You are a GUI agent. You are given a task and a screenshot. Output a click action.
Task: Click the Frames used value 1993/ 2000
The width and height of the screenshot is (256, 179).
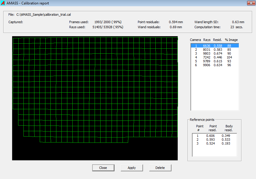click(x=108, y=22)
